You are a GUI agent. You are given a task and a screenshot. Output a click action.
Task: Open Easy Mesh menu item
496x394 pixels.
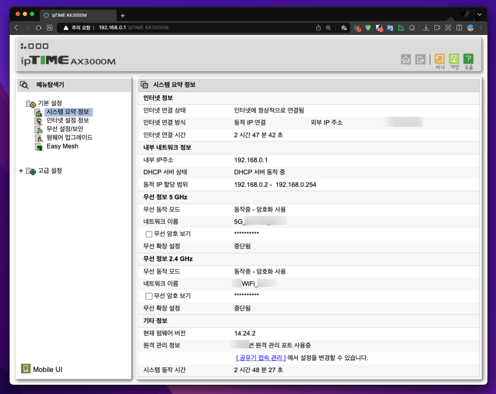(x=62, y=146)
